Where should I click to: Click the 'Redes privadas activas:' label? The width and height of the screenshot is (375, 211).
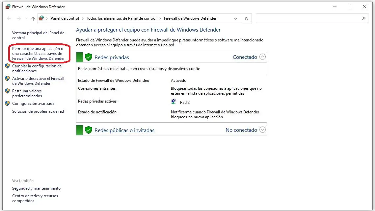pos(98,101)
